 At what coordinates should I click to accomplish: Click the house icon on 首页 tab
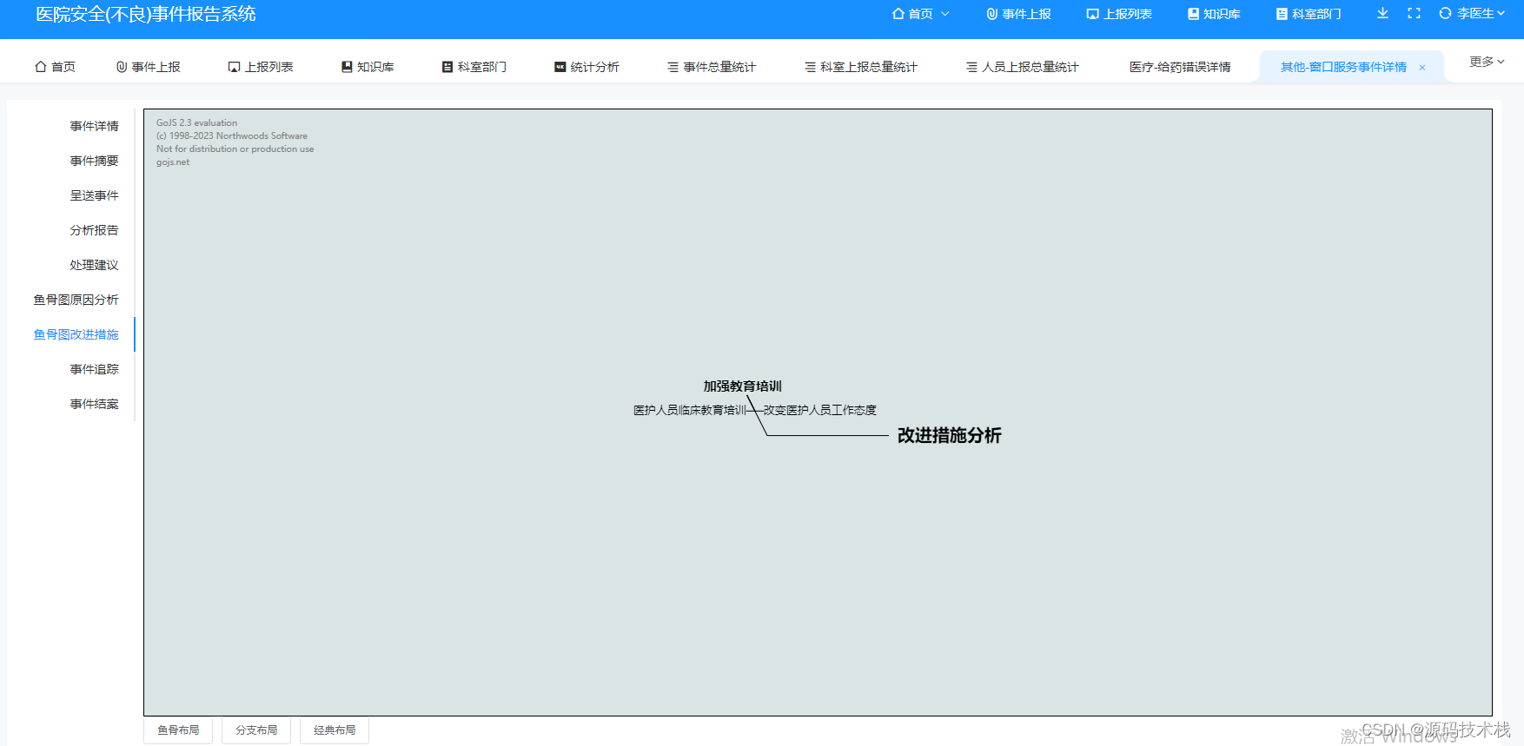[x=40, y=67]
